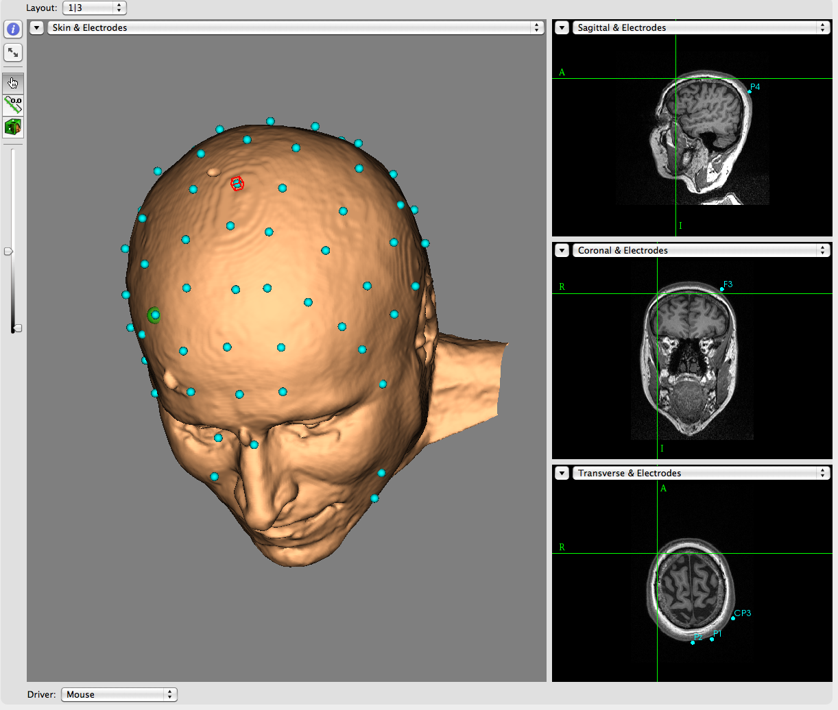This screenshot has width=838, height=710.
Task: Click the red electrode marker on scalp
Action: [x=237, y=184]
